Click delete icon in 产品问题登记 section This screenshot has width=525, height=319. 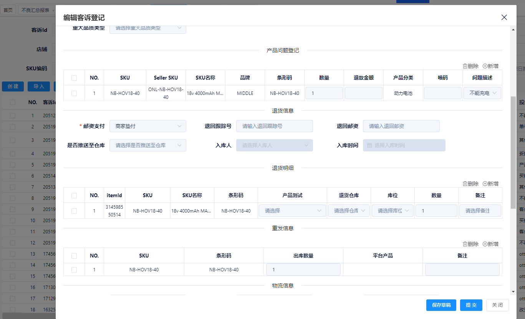pyautogui.click(x=465, y=66)
